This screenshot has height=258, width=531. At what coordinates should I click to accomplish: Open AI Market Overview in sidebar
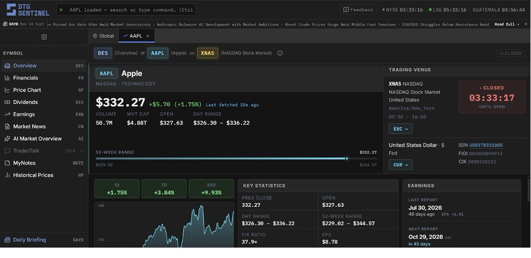coord(44,139)
